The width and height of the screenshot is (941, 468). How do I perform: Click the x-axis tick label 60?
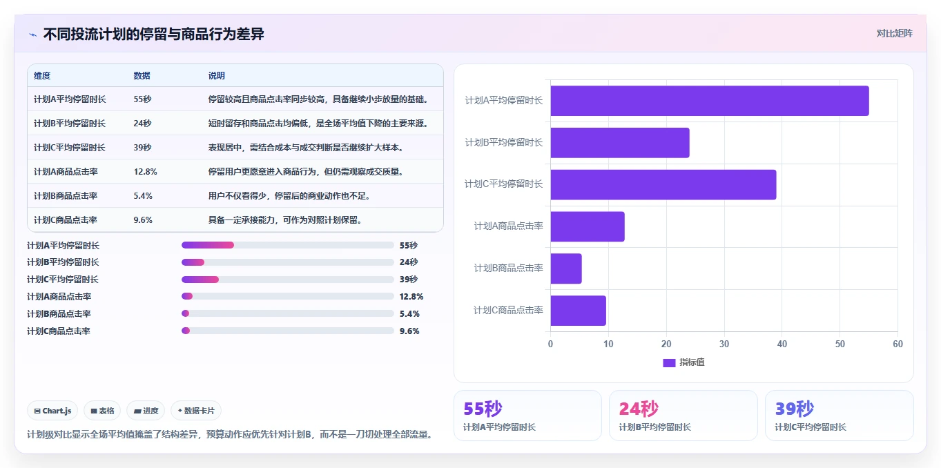[898, 344]
